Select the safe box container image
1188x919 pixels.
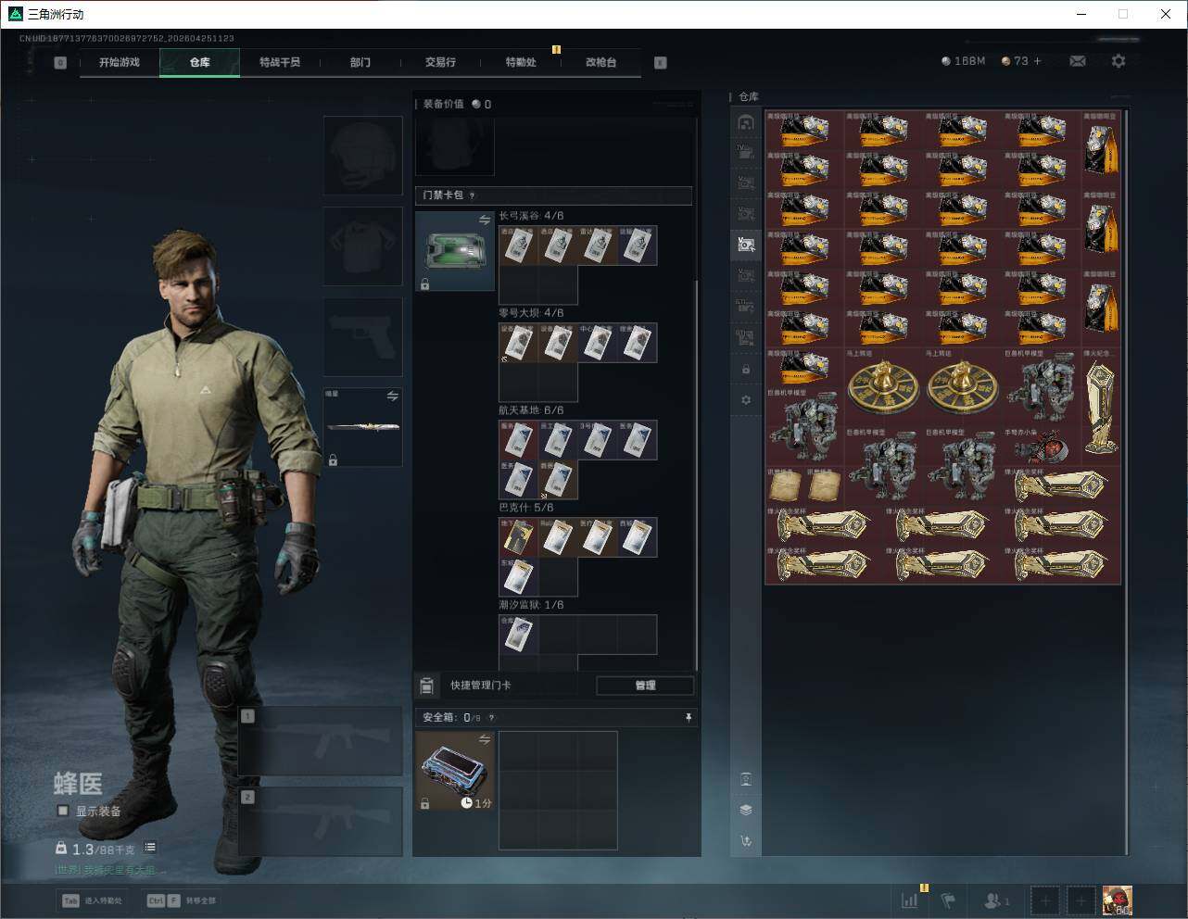point(455,771)
